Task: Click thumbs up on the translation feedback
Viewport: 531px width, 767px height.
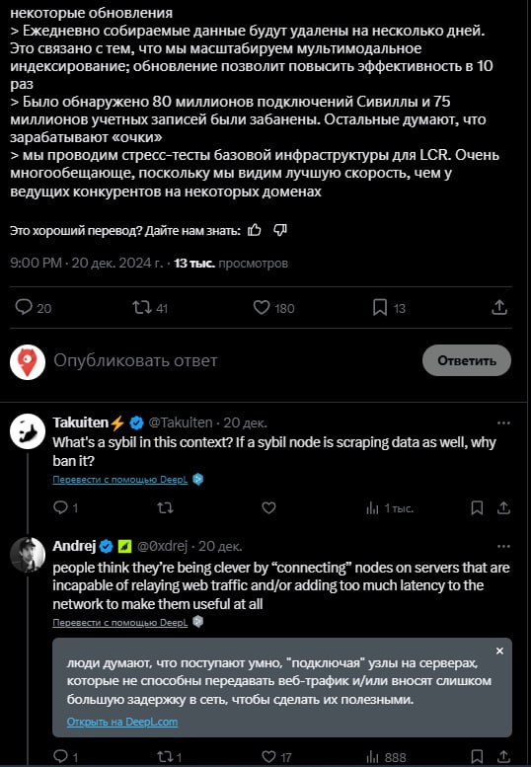Action: (x=255, y=230)
